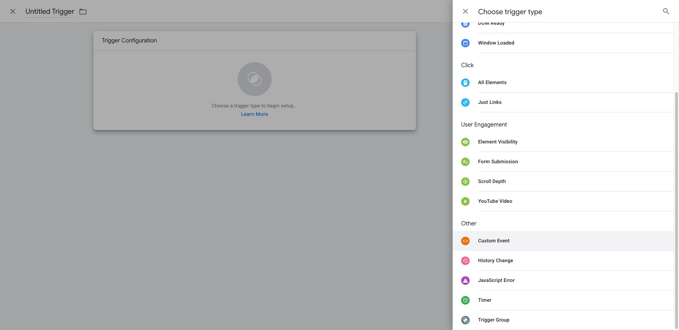The height and width of the screenshot is (330, 679).
Task: Select the Custom Event trigger type
Action: [494, 241]
